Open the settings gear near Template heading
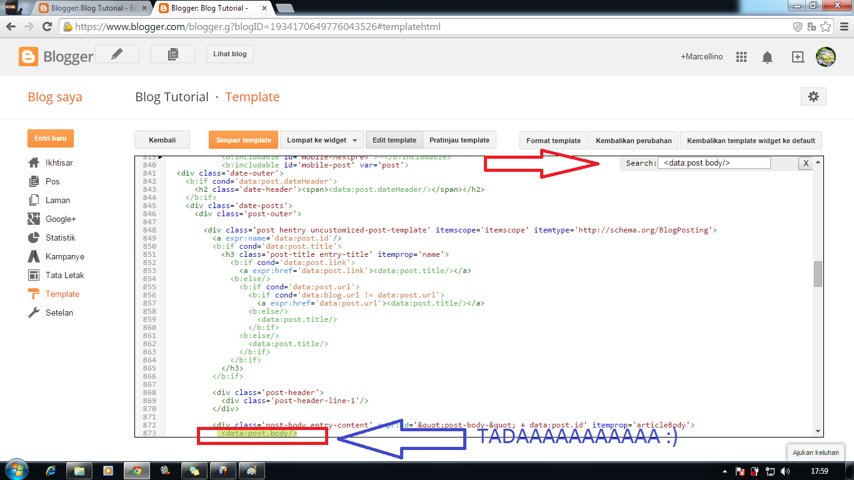The height and width of the screenshot is (480, 854). tap(813, 96)
